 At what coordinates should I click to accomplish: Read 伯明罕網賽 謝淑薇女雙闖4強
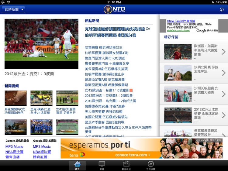106,53
